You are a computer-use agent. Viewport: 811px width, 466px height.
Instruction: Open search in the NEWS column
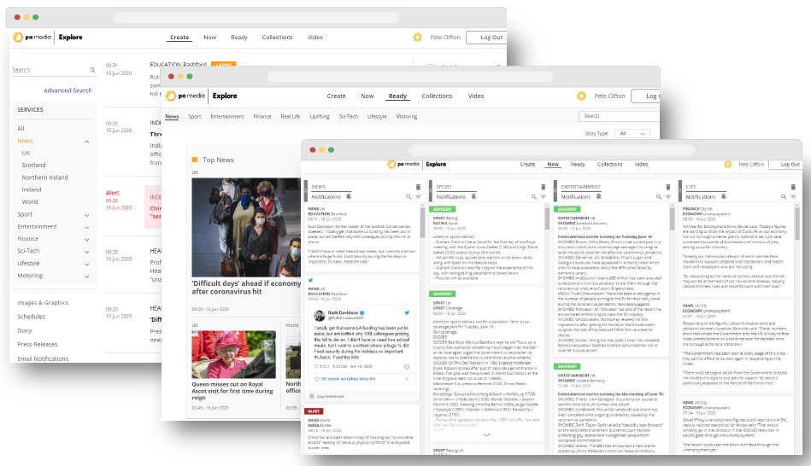(x=408, y=197)
